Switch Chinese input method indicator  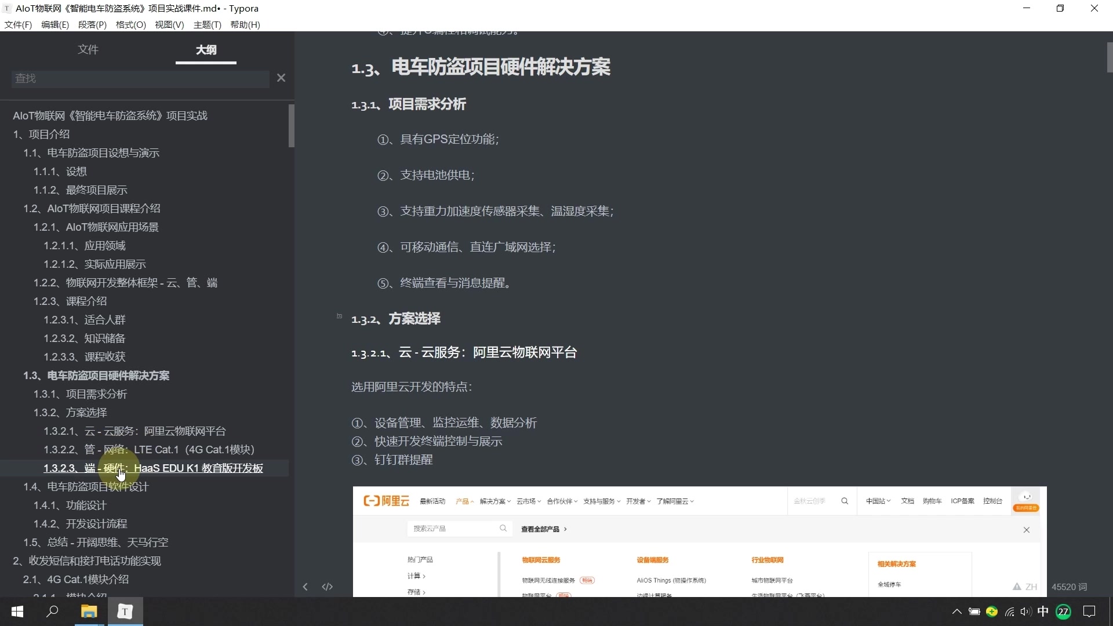pyautogui.click(x=1043, y=612)
